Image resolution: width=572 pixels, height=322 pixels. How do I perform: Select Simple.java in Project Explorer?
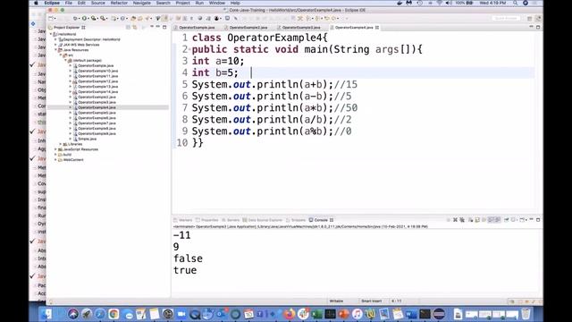(87, 140)
